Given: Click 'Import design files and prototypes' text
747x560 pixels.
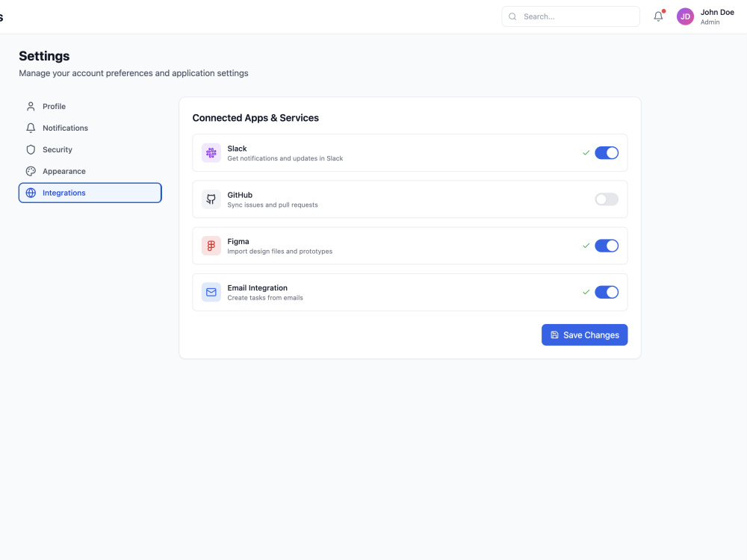Looking at the screenshot, I should pos(279,252).
